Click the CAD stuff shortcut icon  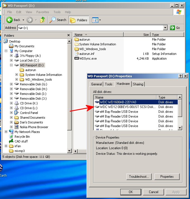[x=11, y=141]
